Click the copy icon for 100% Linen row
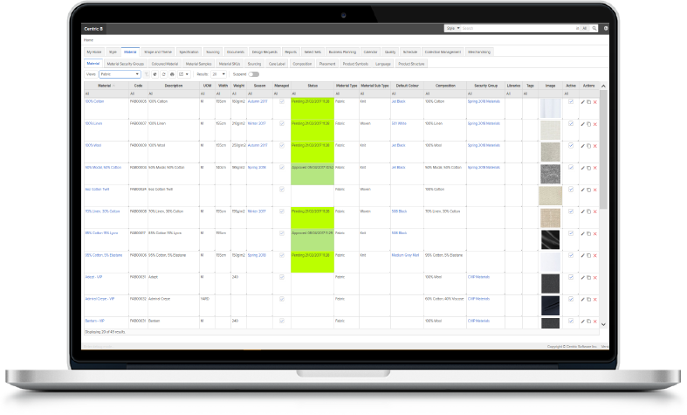The height and width of the screenshot is (415, 687). click(588, 124)
